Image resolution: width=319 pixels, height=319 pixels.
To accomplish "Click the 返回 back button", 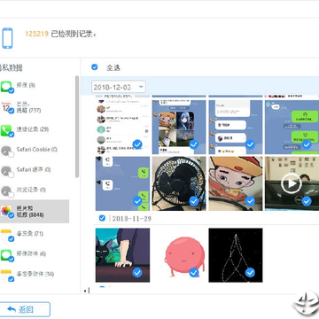I will 25,309.
